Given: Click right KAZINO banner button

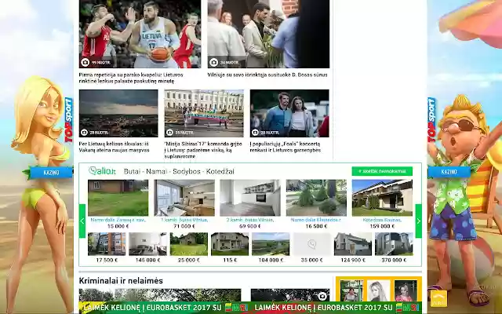Looking at the screenshot, I should coord(449,172).
